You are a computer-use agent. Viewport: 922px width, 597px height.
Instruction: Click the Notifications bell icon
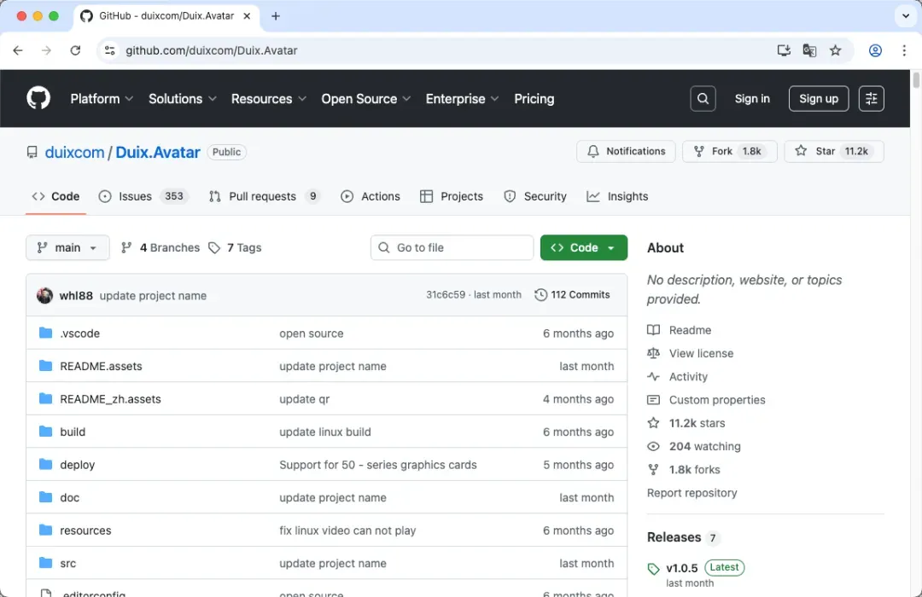click(593, 151)
